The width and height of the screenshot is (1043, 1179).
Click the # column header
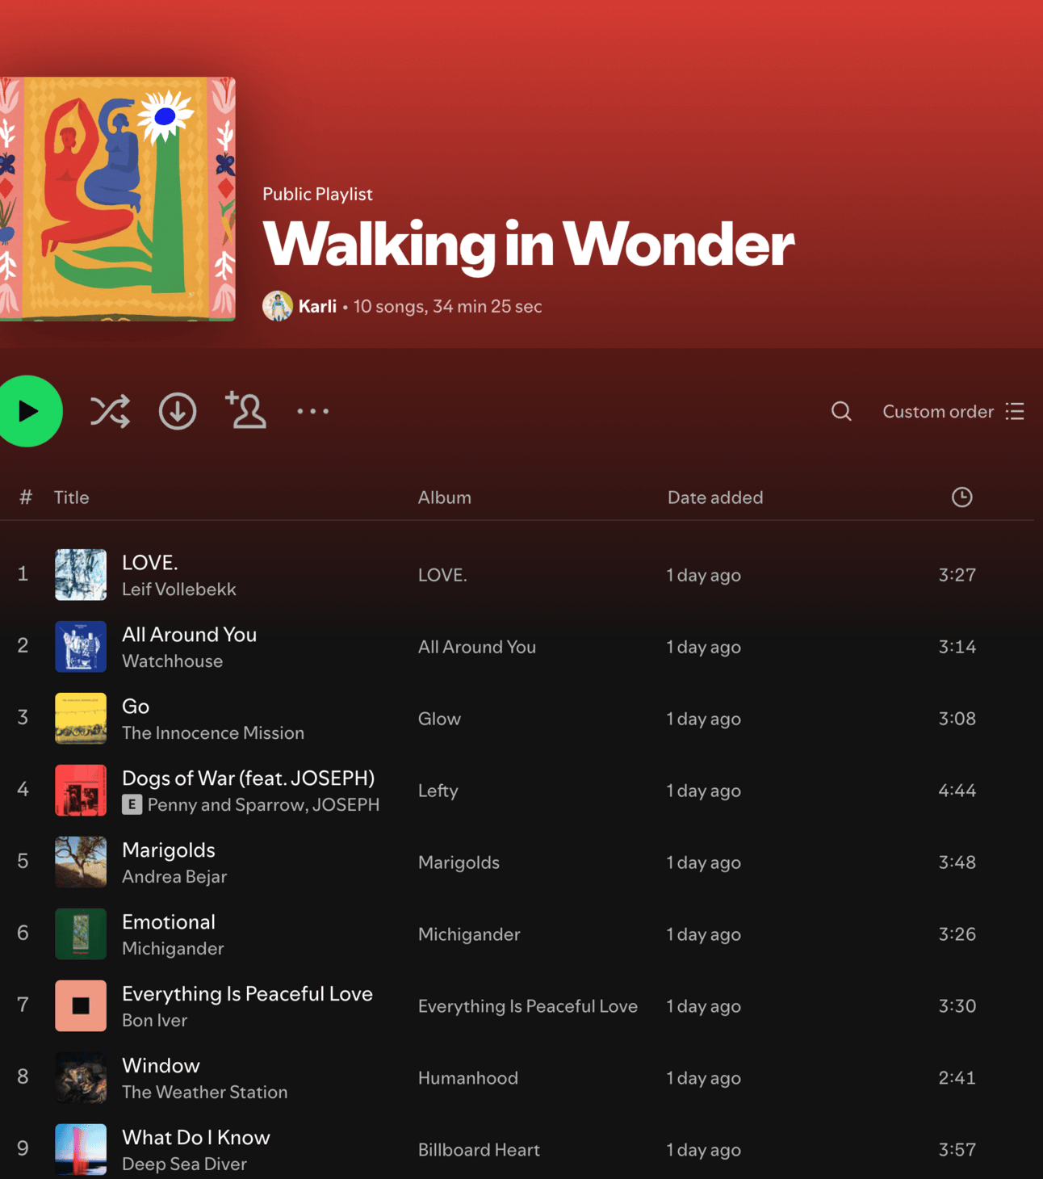click(26, 497)
